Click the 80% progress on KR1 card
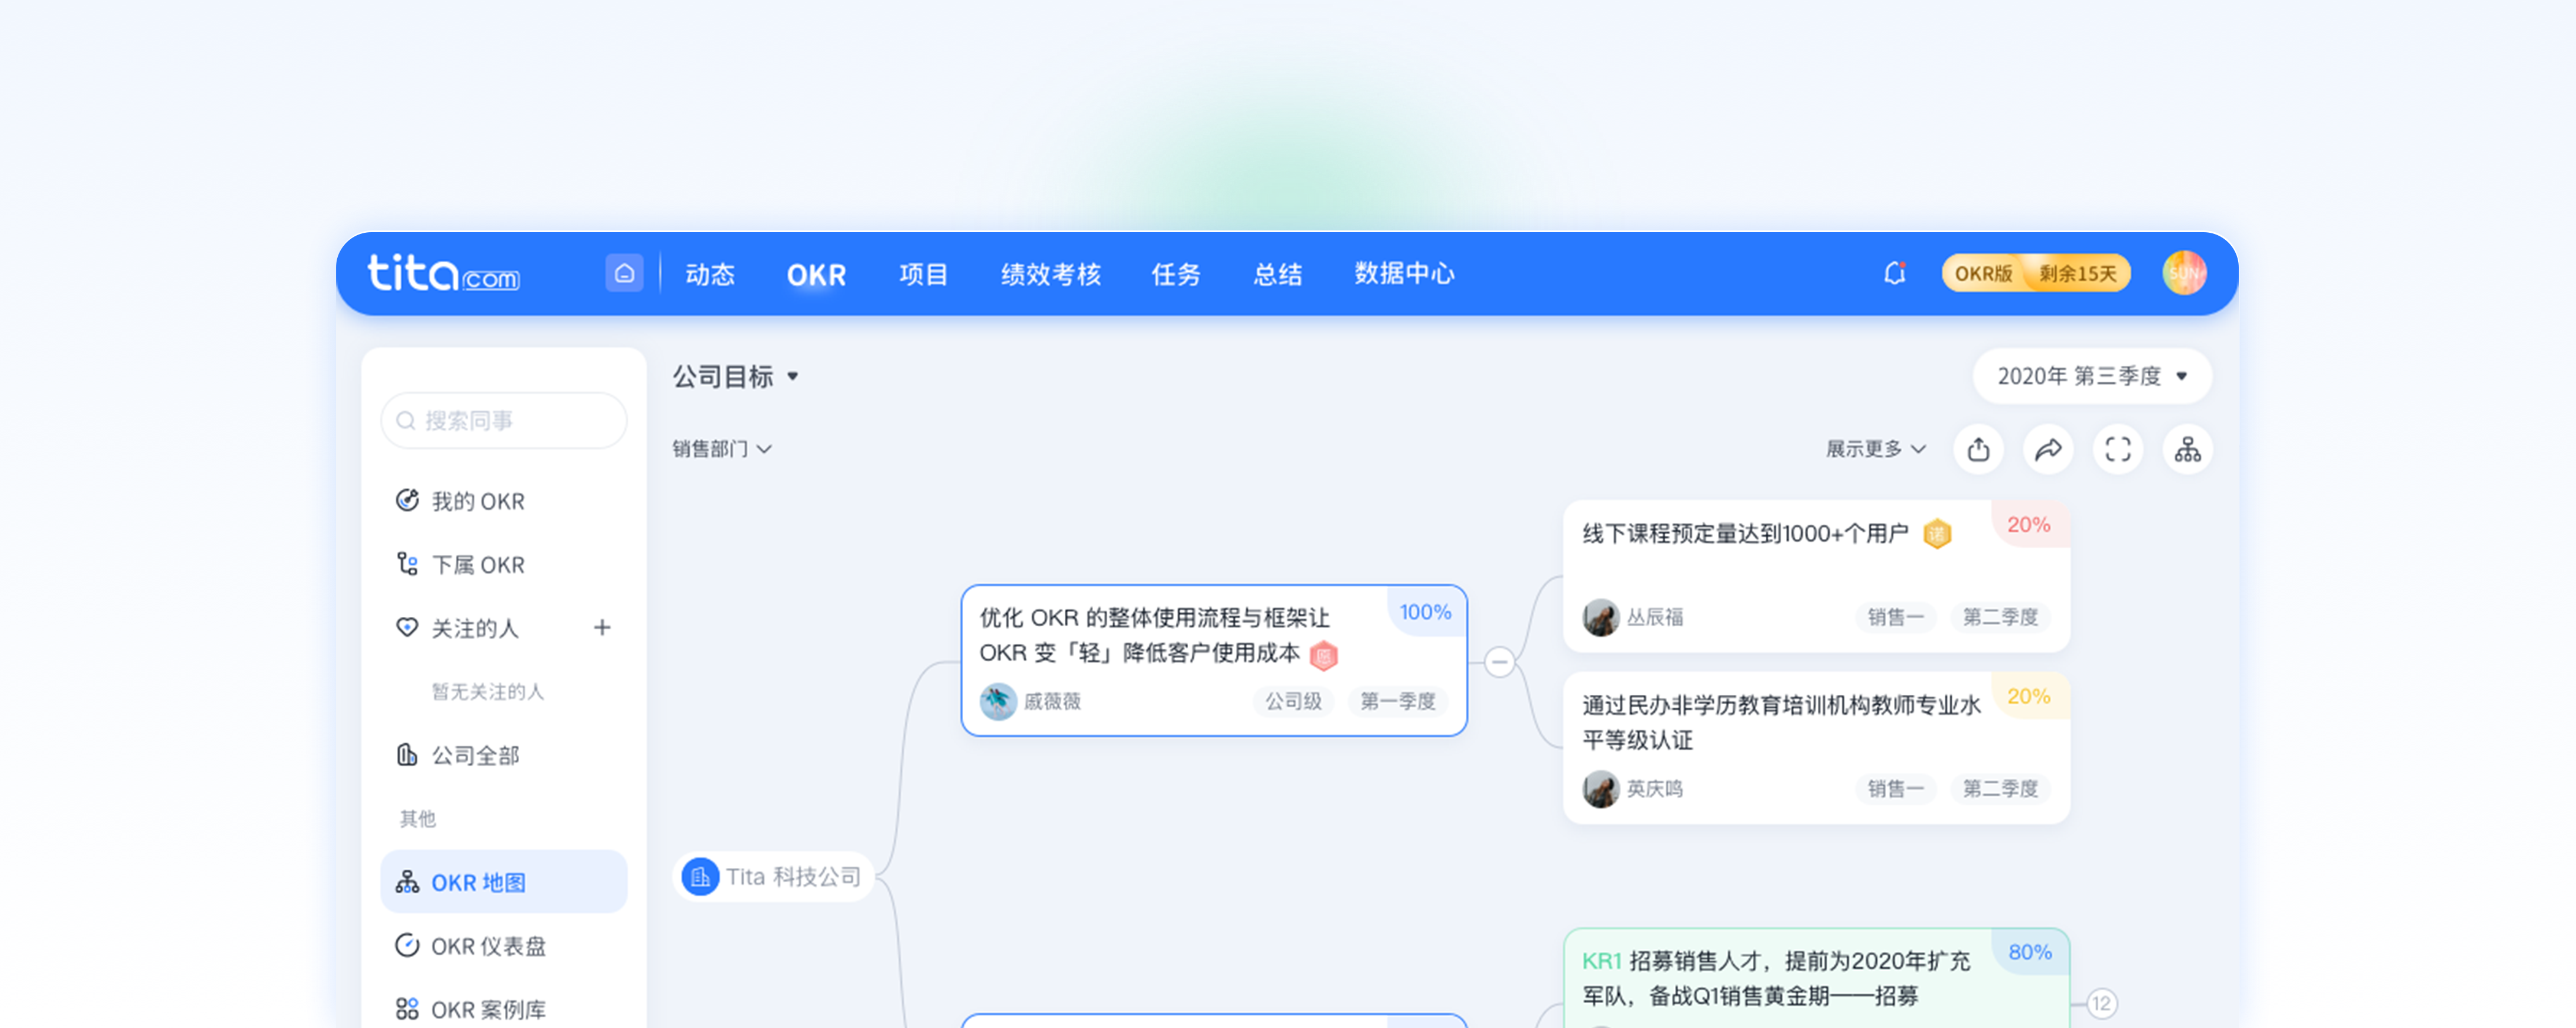This screenshot has width=2576, height=1028. tap(2030, 953)
